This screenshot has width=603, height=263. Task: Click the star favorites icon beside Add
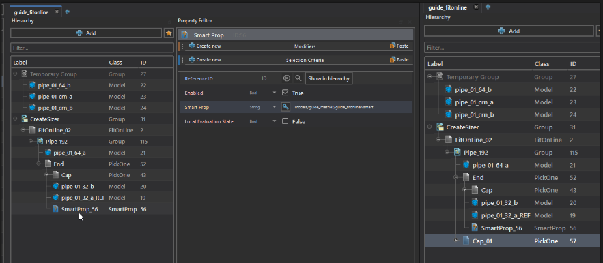coord(169,33)
